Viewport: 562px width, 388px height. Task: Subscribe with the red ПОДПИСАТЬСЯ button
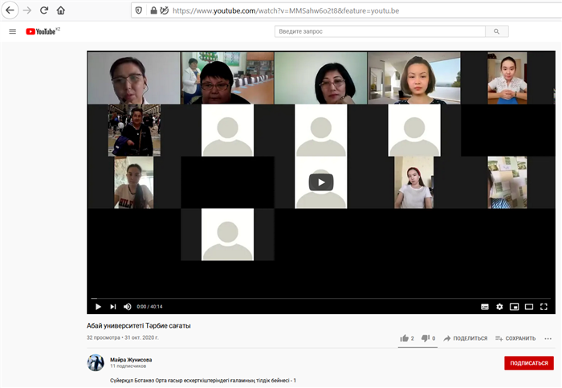[x=529, y=363]
